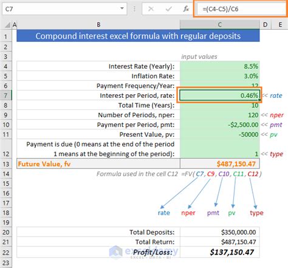Select column C header
The width and height of the screenshot is (288, 268).
pyautogui.click(x=220, y=25)
